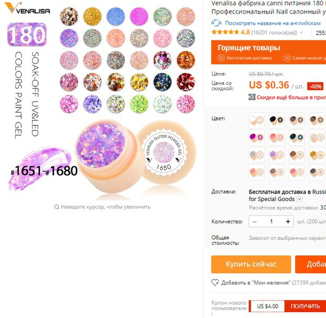Expand the ratings vote count dropdown
Image resolution: width=326 pixels, height=318 pixels.
tap(301, 32)
